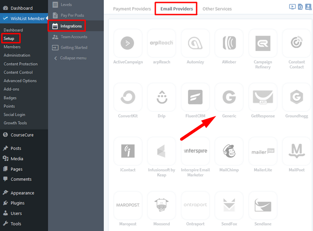Open the ActiveCampaign email provider
The image size is (313, 231).
click(128, 43)
